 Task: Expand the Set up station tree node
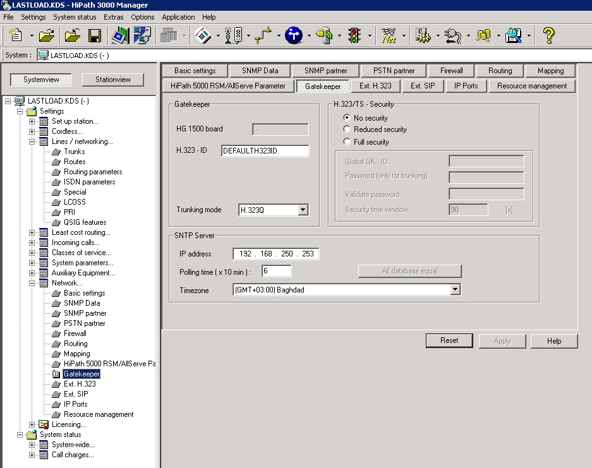coord(32,121)
